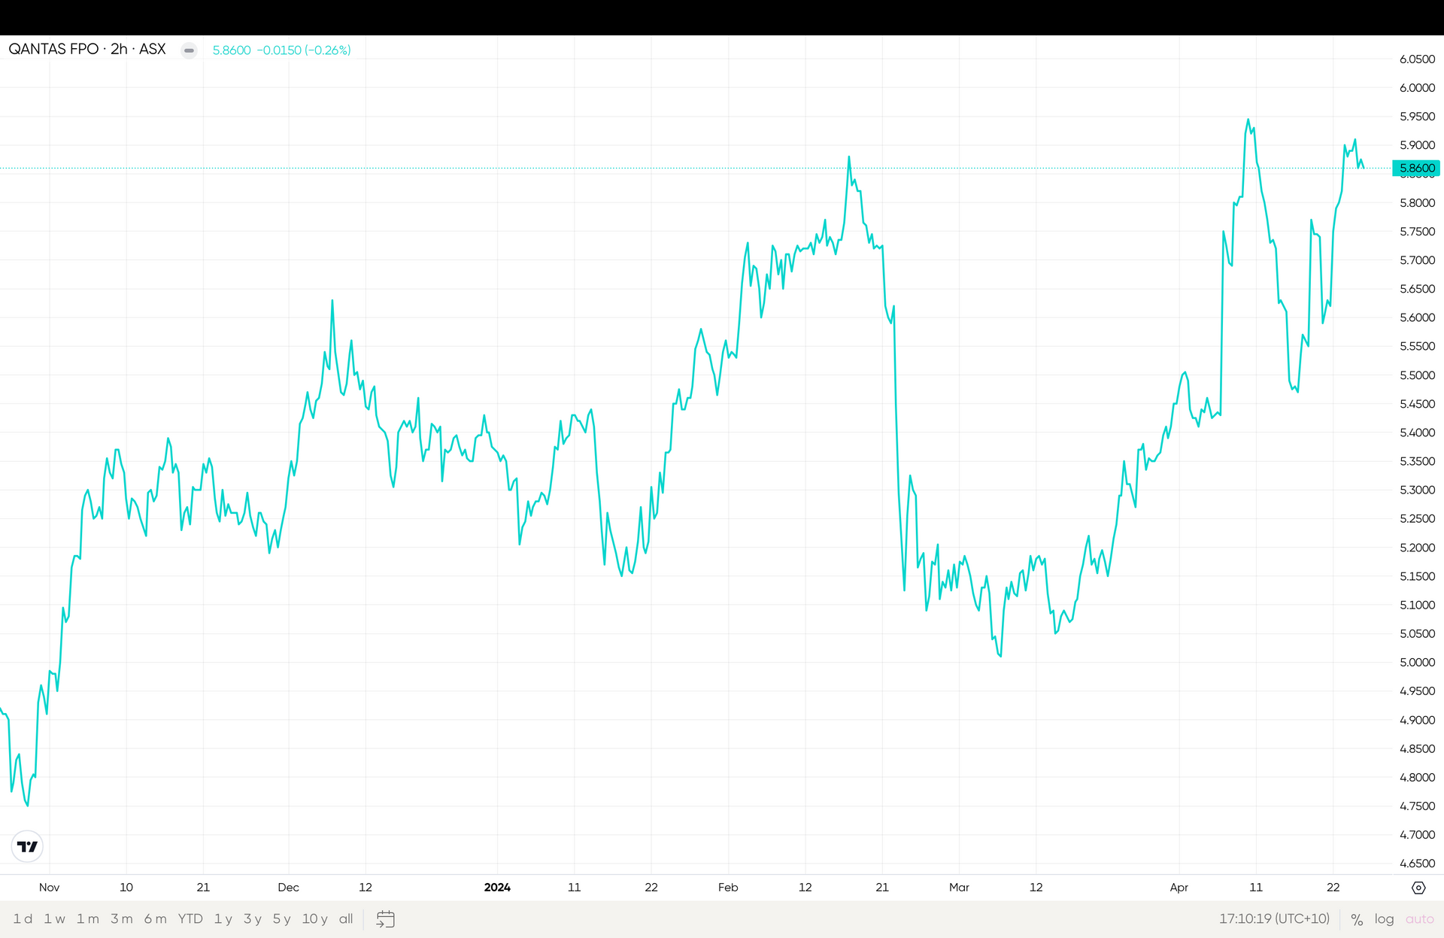Select the 1y time range
1444x938 pixels.
tap(223, 919)
